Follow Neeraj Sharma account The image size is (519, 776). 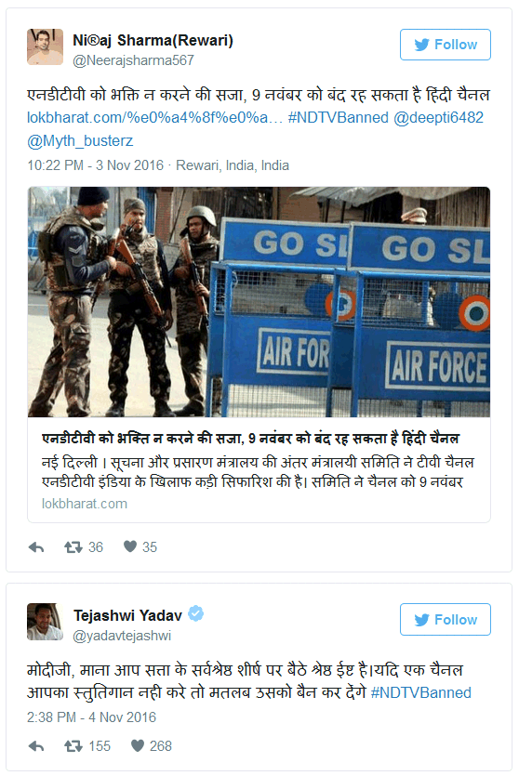(x=446, y=45)
